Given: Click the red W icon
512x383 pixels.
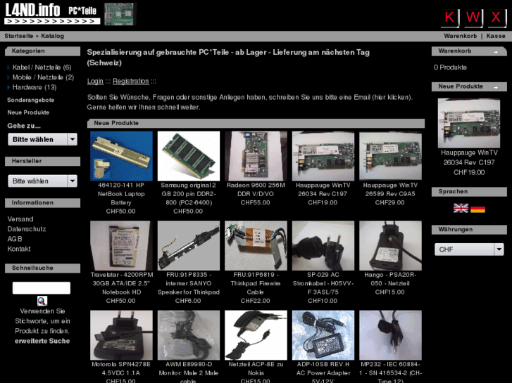Looking at the screenshot, I should click(x=473, y=18).
